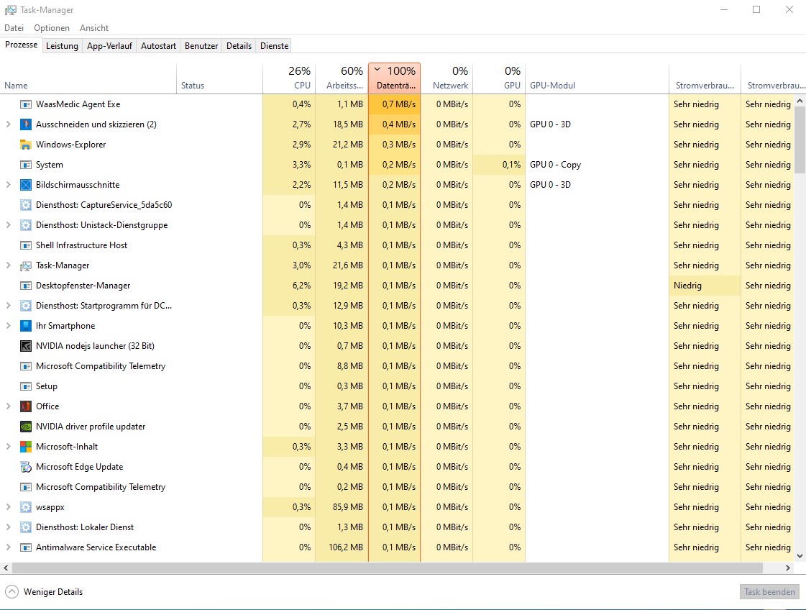806x610 pixels.
Task: Open the Datei menu
Action: 14,28
